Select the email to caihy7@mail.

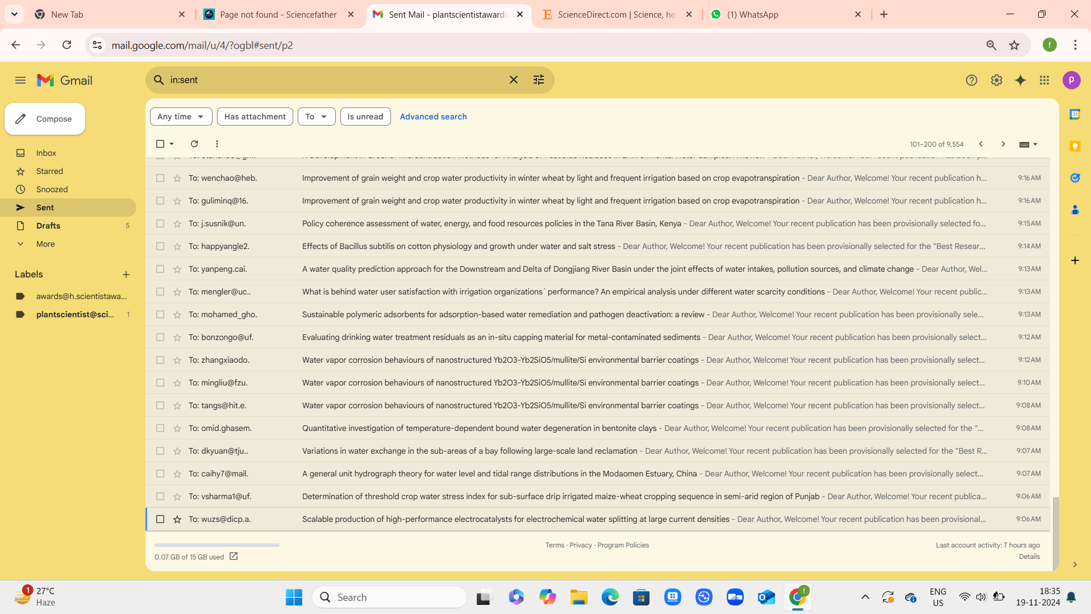160,474
